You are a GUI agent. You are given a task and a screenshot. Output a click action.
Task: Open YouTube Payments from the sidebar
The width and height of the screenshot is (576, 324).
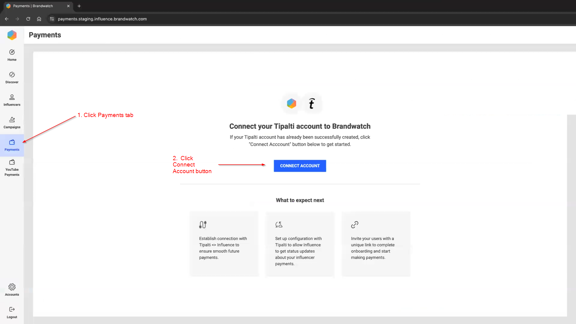tap(12, 162)
